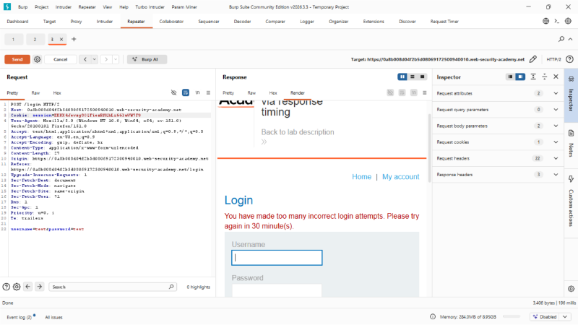This screenshot has width=578, height=325.
Task: Open the Param Miner menu
Action: click(x=184, y=7)
